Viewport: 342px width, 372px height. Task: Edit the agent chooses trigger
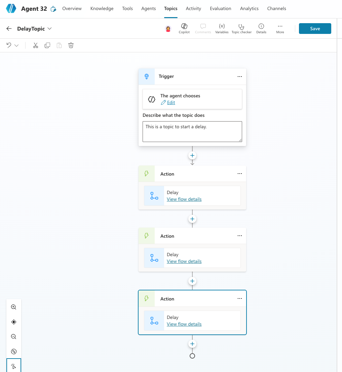171,102
